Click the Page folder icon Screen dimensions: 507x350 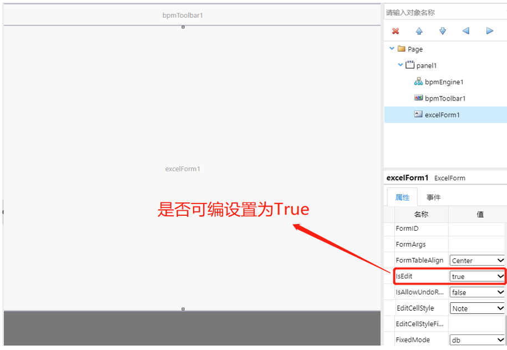(401, 49)
